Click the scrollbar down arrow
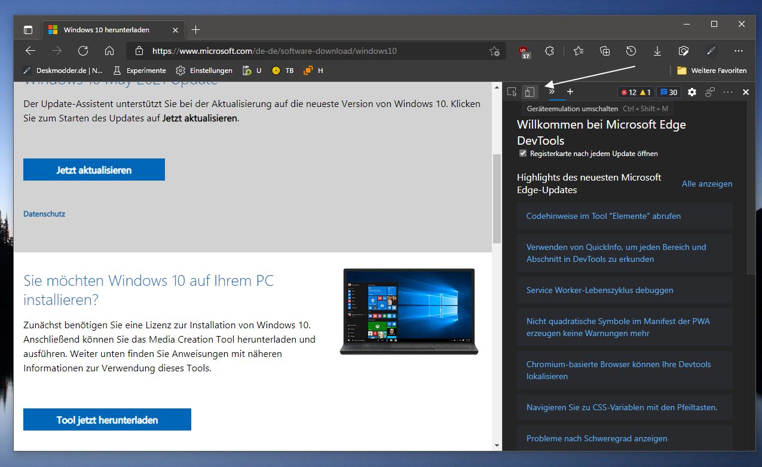The image size is (762, 467). pos(497,445)
